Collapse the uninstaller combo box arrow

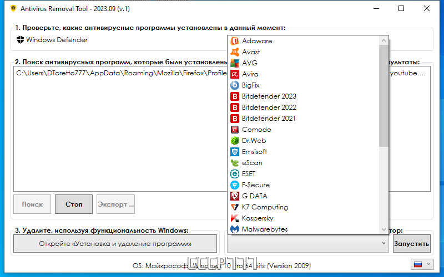click(x=384, y=243)
